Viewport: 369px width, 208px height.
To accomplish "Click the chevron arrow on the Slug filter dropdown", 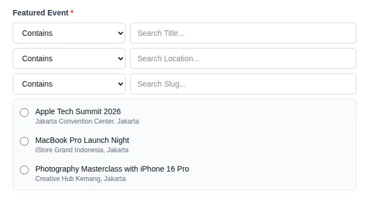I will coord(121,84).
